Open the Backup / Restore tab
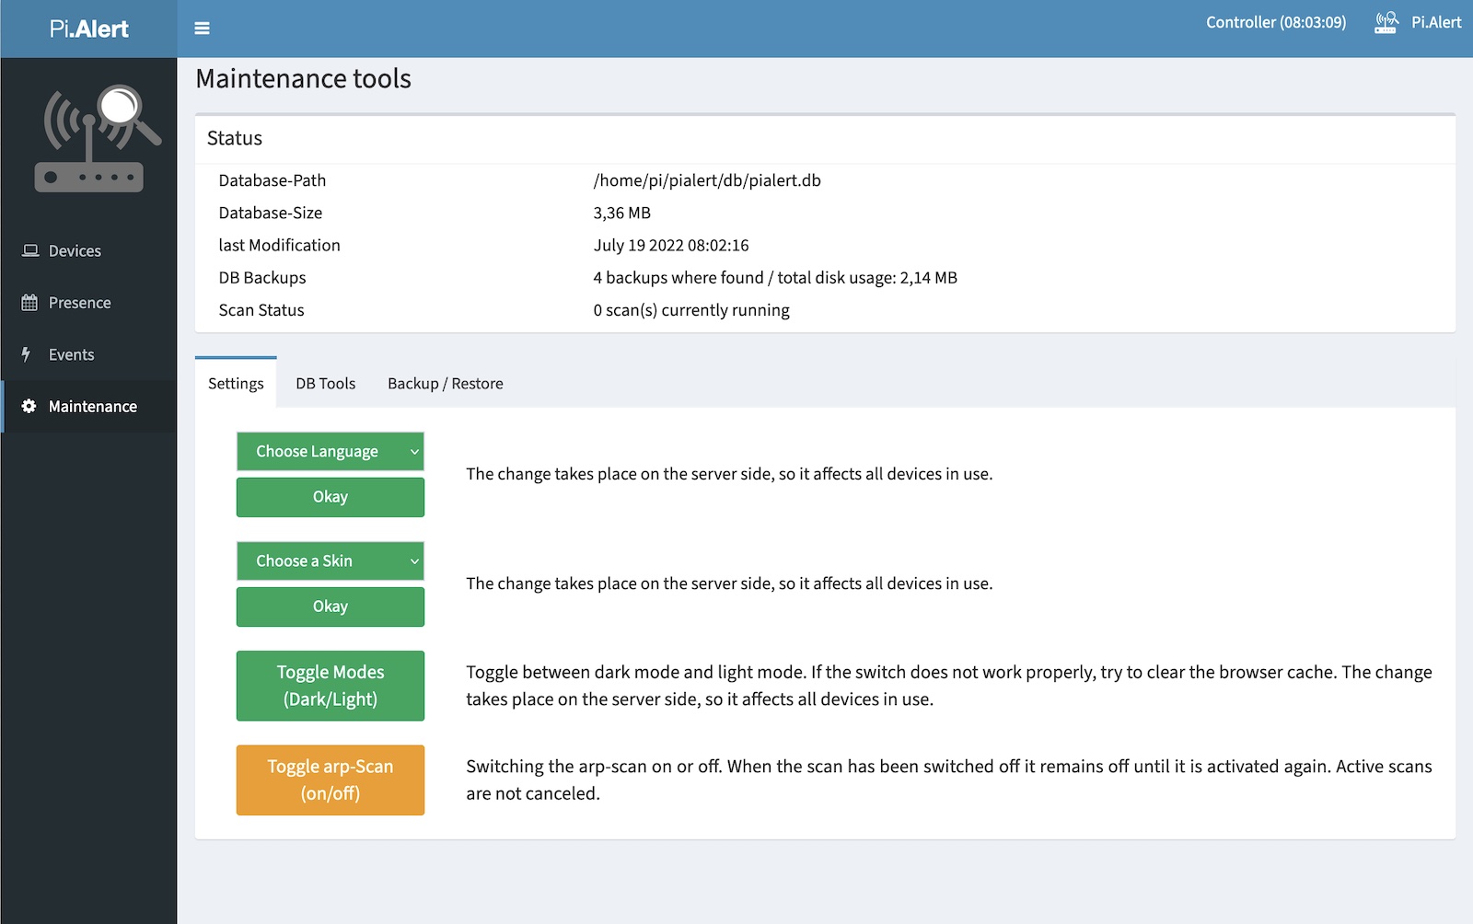1473x924 pixels. coord(445,384)
